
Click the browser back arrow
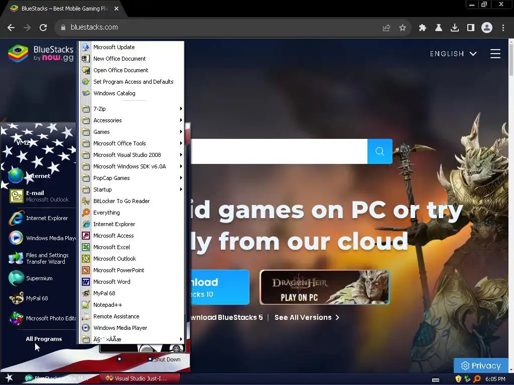click(x=11, y=28)
